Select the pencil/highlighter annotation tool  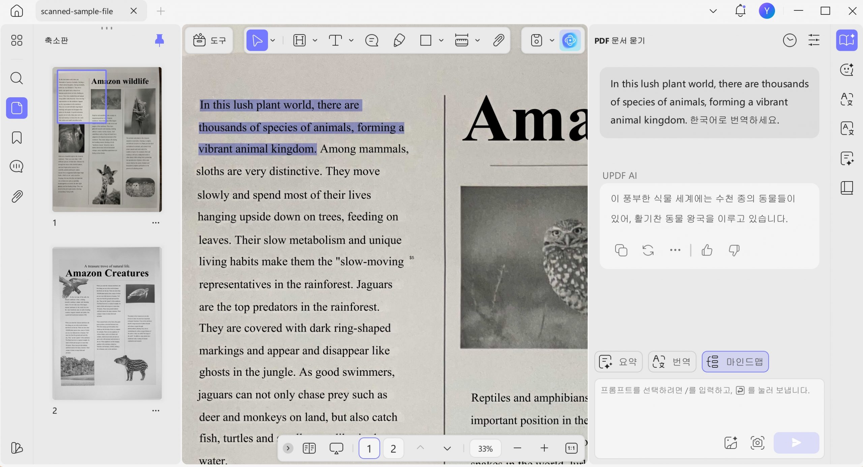coord(399,40)
